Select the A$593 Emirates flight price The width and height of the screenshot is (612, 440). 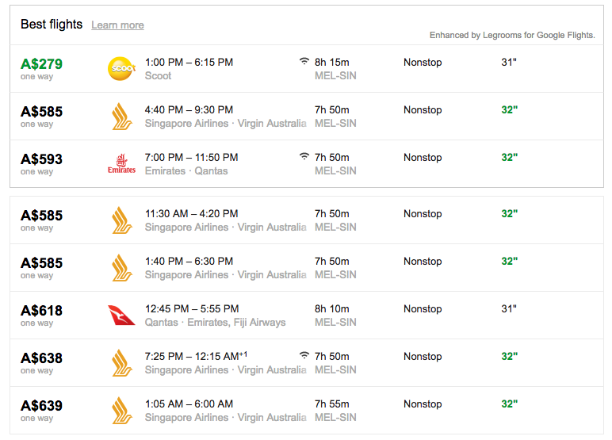pyautogui.click(x=41, y=159)
